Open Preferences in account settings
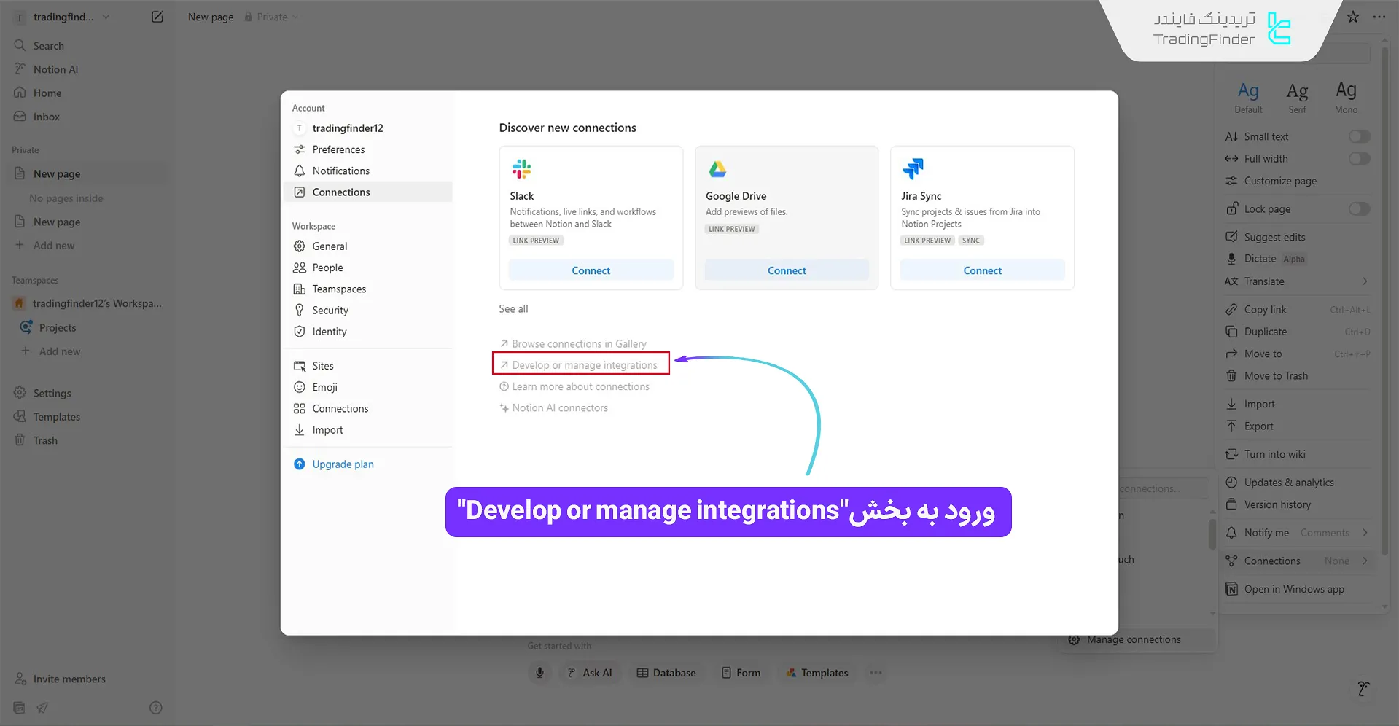This screenshot has height=726, width=1399. (338, 149)
